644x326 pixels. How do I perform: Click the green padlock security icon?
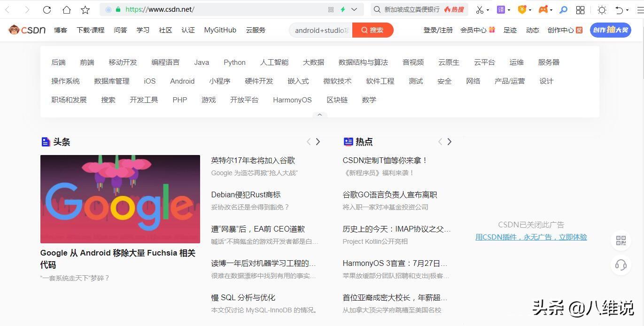click(x=118, y=9)
